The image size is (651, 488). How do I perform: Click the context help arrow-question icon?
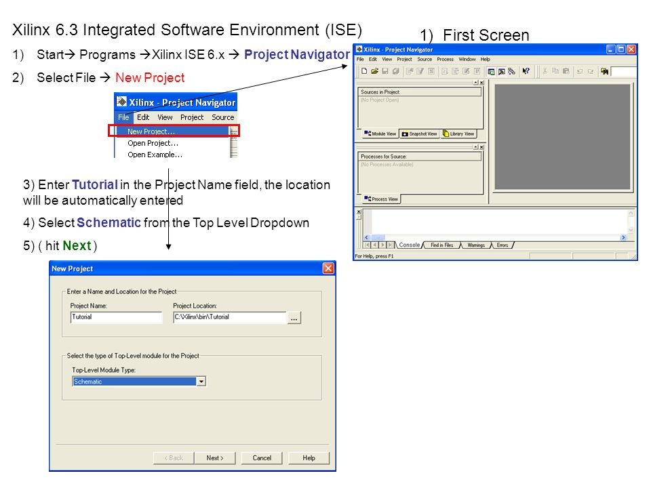526,71
